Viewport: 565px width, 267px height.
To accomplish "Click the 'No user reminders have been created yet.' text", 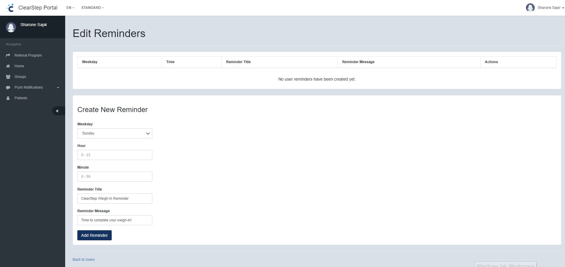I will pos(317,79).
